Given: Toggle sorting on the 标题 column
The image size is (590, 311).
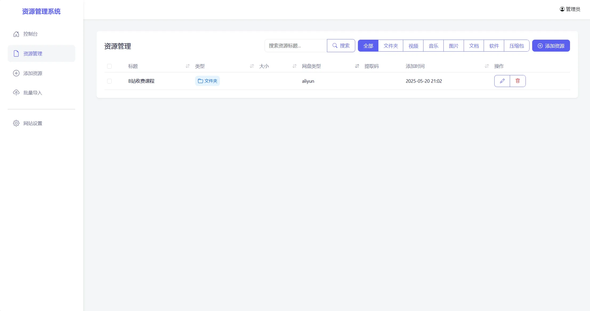Looking at the screenshot, I should [x=187, y=66].
